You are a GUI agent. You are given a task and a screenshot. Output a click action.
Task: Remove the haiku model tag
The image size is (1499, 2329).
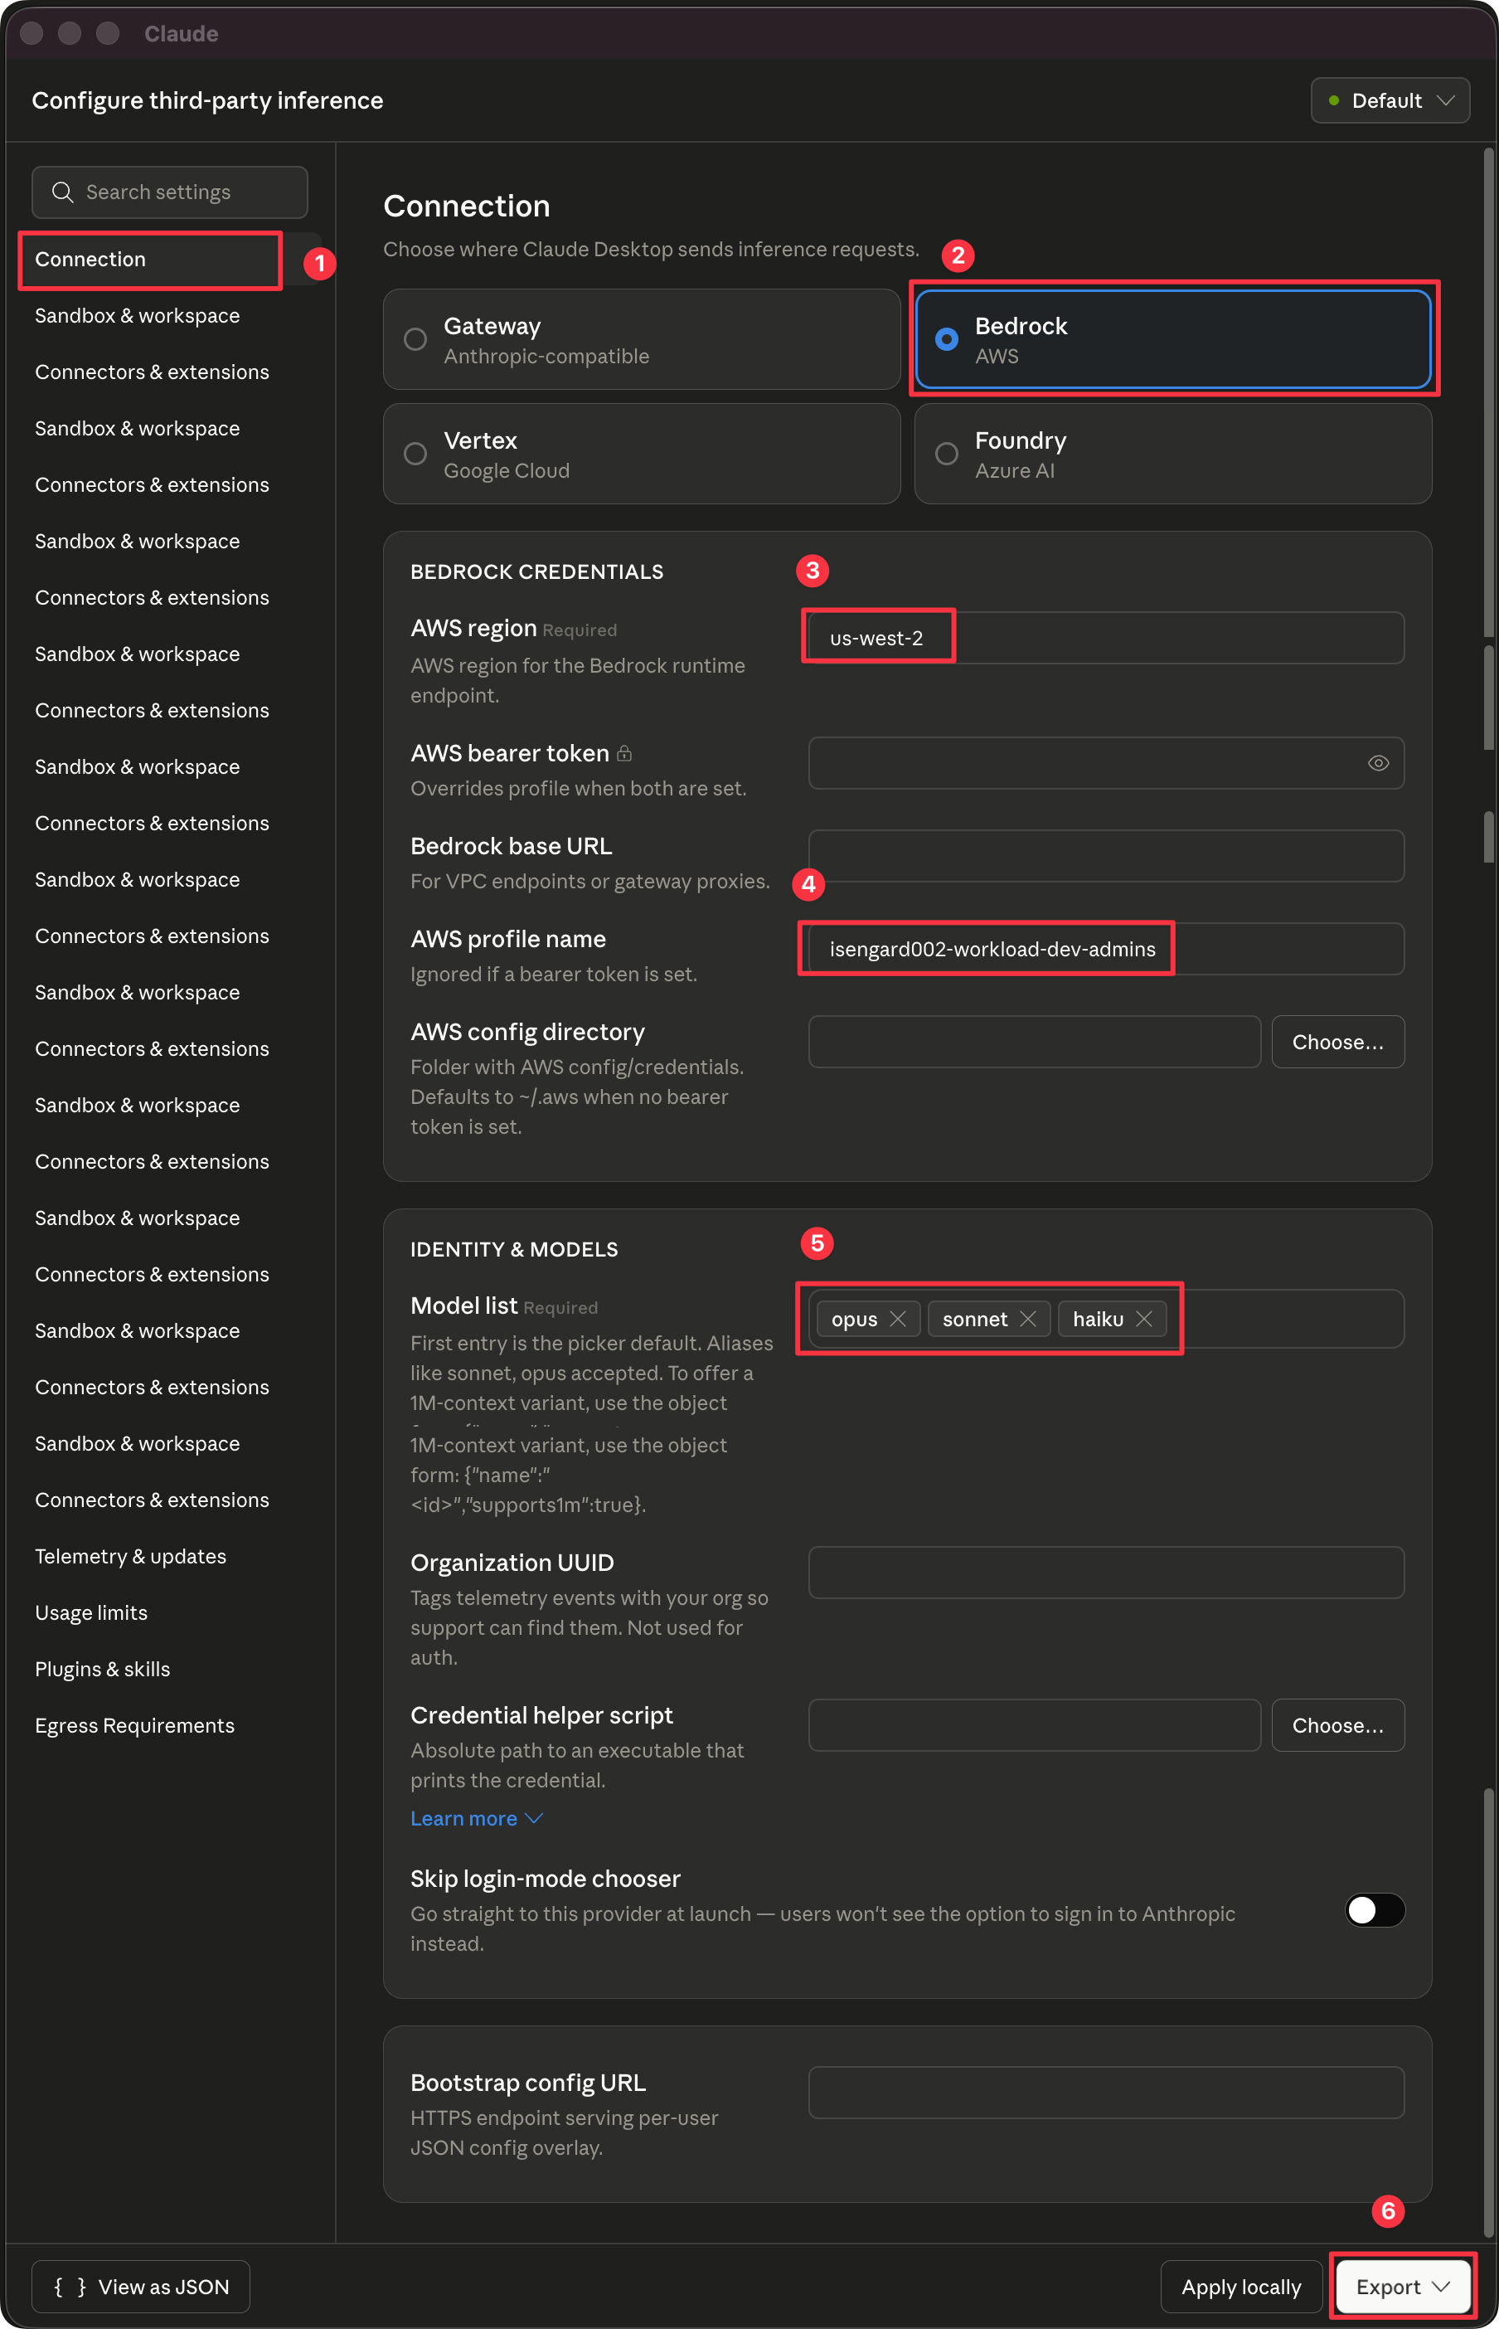1143,1318
